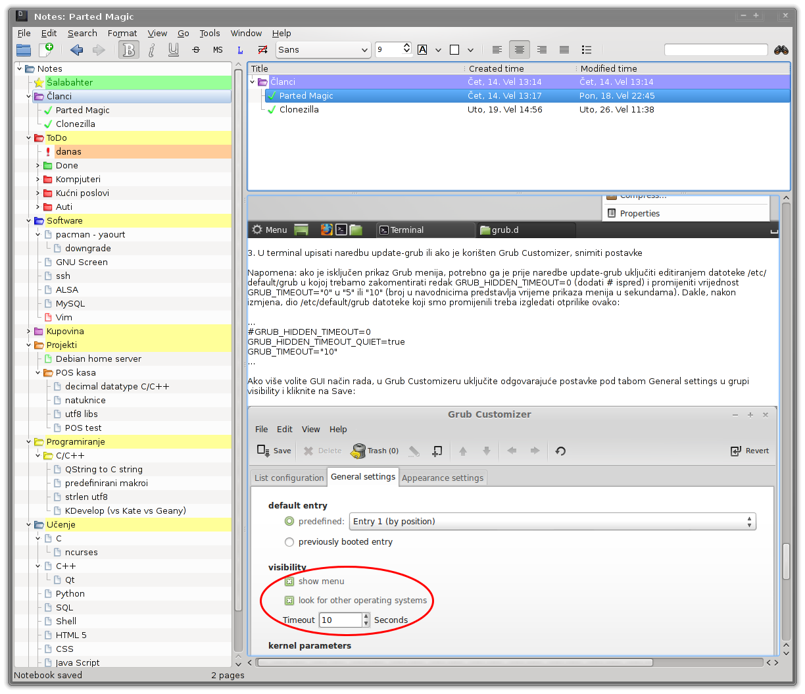The image size is (805, 694).
Task: Collapse the Programiranje folder
Action: [x=29, y=442]
